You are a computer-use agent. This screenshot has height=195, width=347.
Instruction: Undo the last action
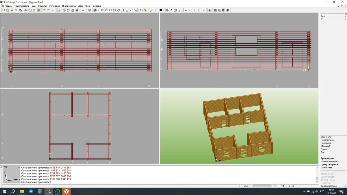[44, 10]
